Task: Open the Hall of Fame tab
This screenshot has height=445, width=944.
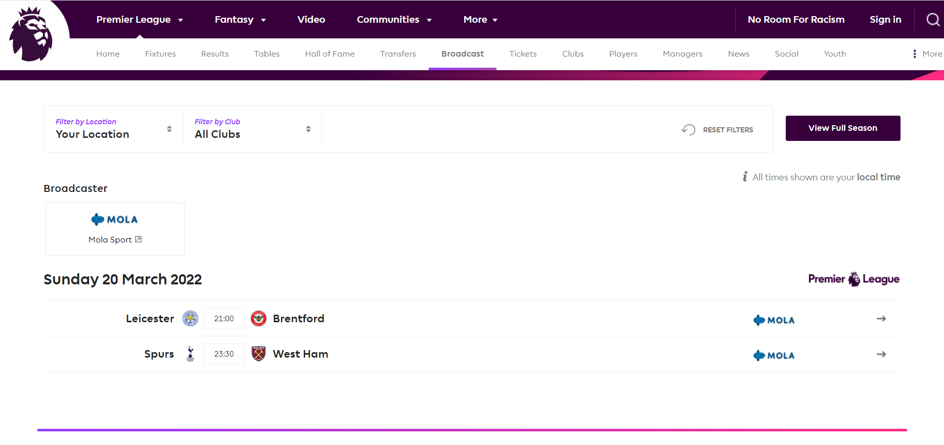Action: pos(330,54)
